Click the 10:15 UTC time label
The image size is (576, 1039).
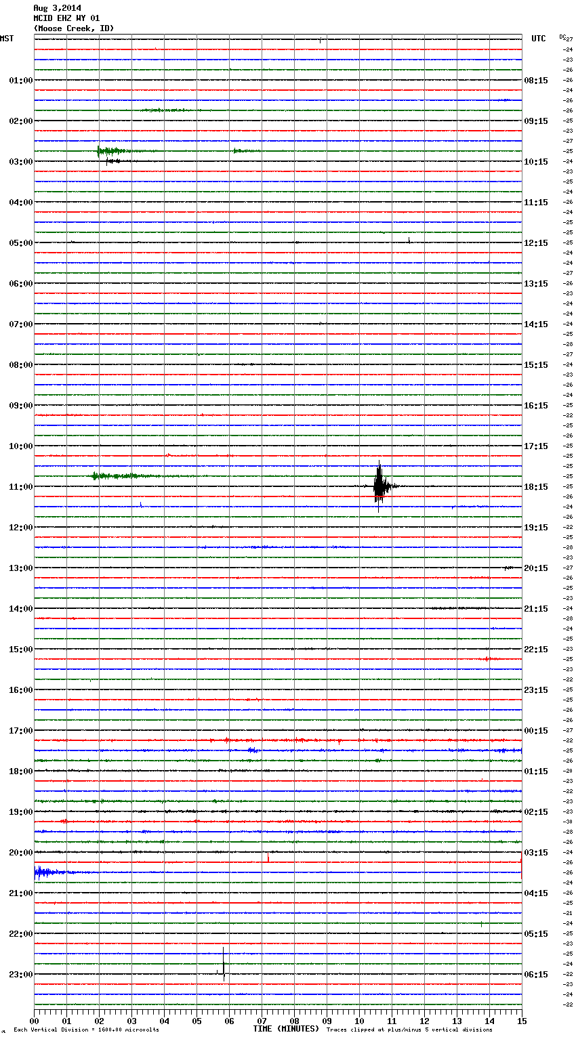click(536, 162)
